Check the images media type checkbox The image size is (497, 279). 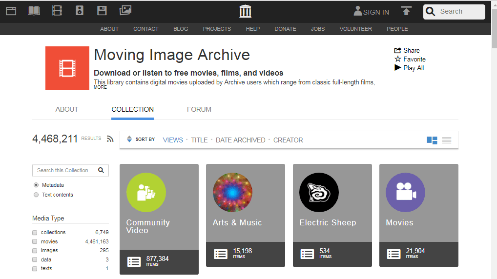tap(35, 251)
